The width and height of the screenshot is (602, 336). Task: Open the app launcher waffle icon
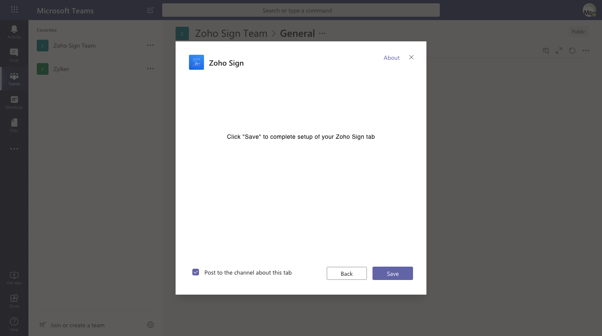14,10
